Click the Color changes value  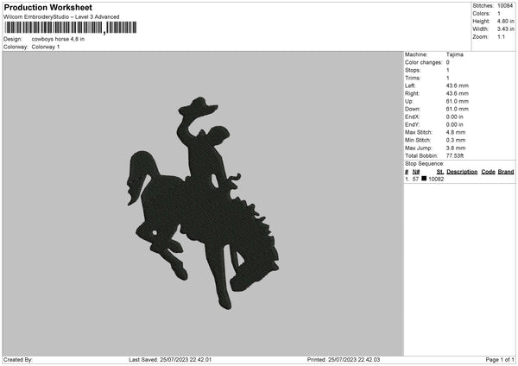(447, 62)
